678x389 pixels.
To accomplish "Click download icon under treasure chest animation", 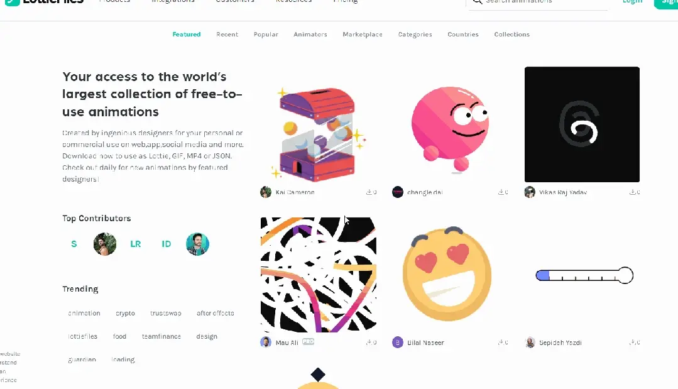I will pyautogui.click(x=369, y=192).
